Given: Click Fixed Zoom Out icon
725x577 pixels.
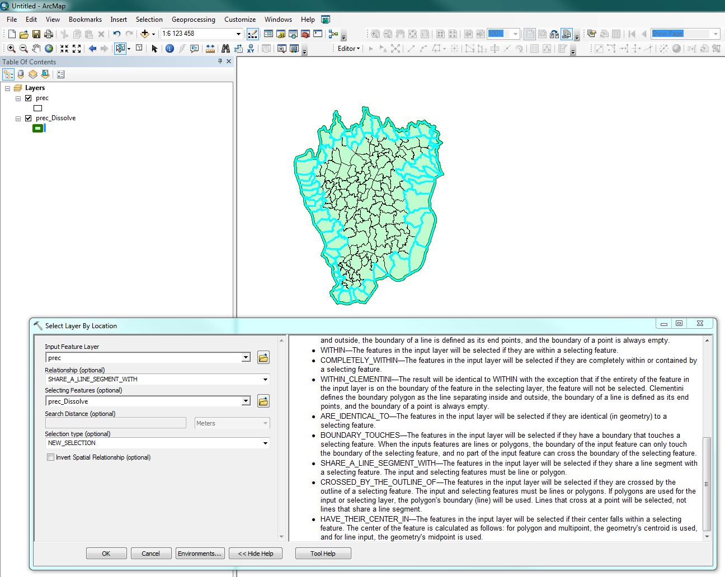Looking at the screenshot, I should point(77,49).
